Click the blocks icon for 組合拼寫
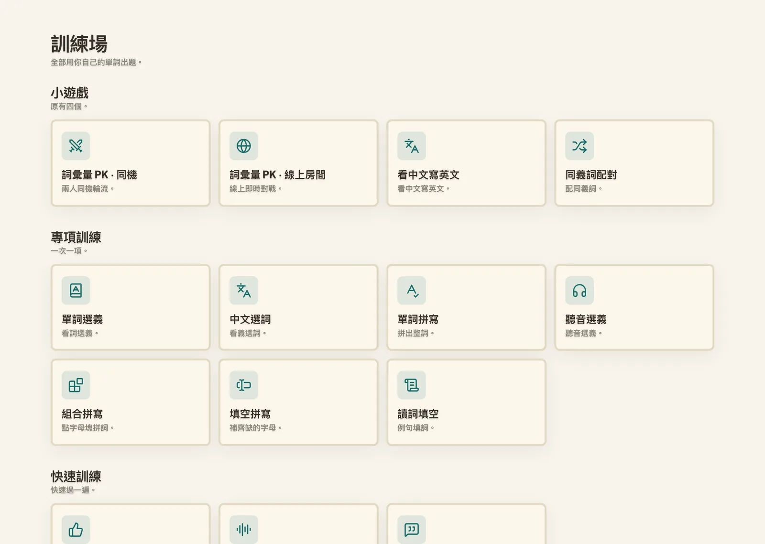The height and width of the screenshot is (544, 765). tap(76, 385)
